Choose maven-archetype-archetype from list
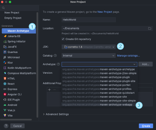 point(100,70)
